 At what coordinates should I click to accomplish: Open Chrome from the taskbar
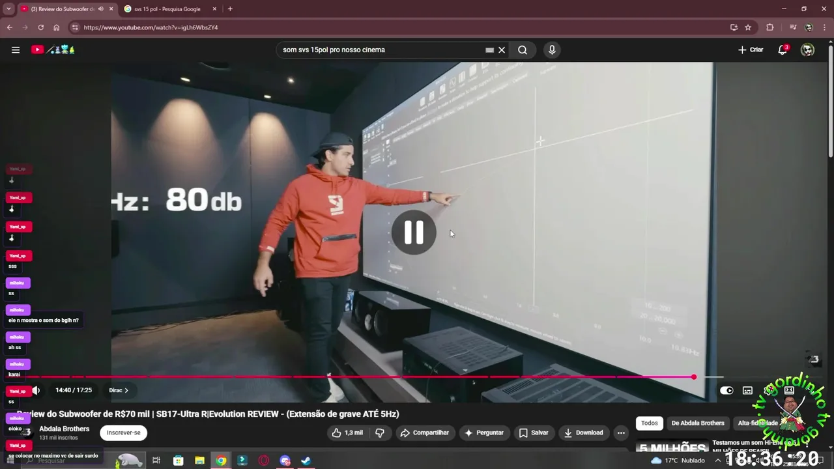click(x=221, y=461)
